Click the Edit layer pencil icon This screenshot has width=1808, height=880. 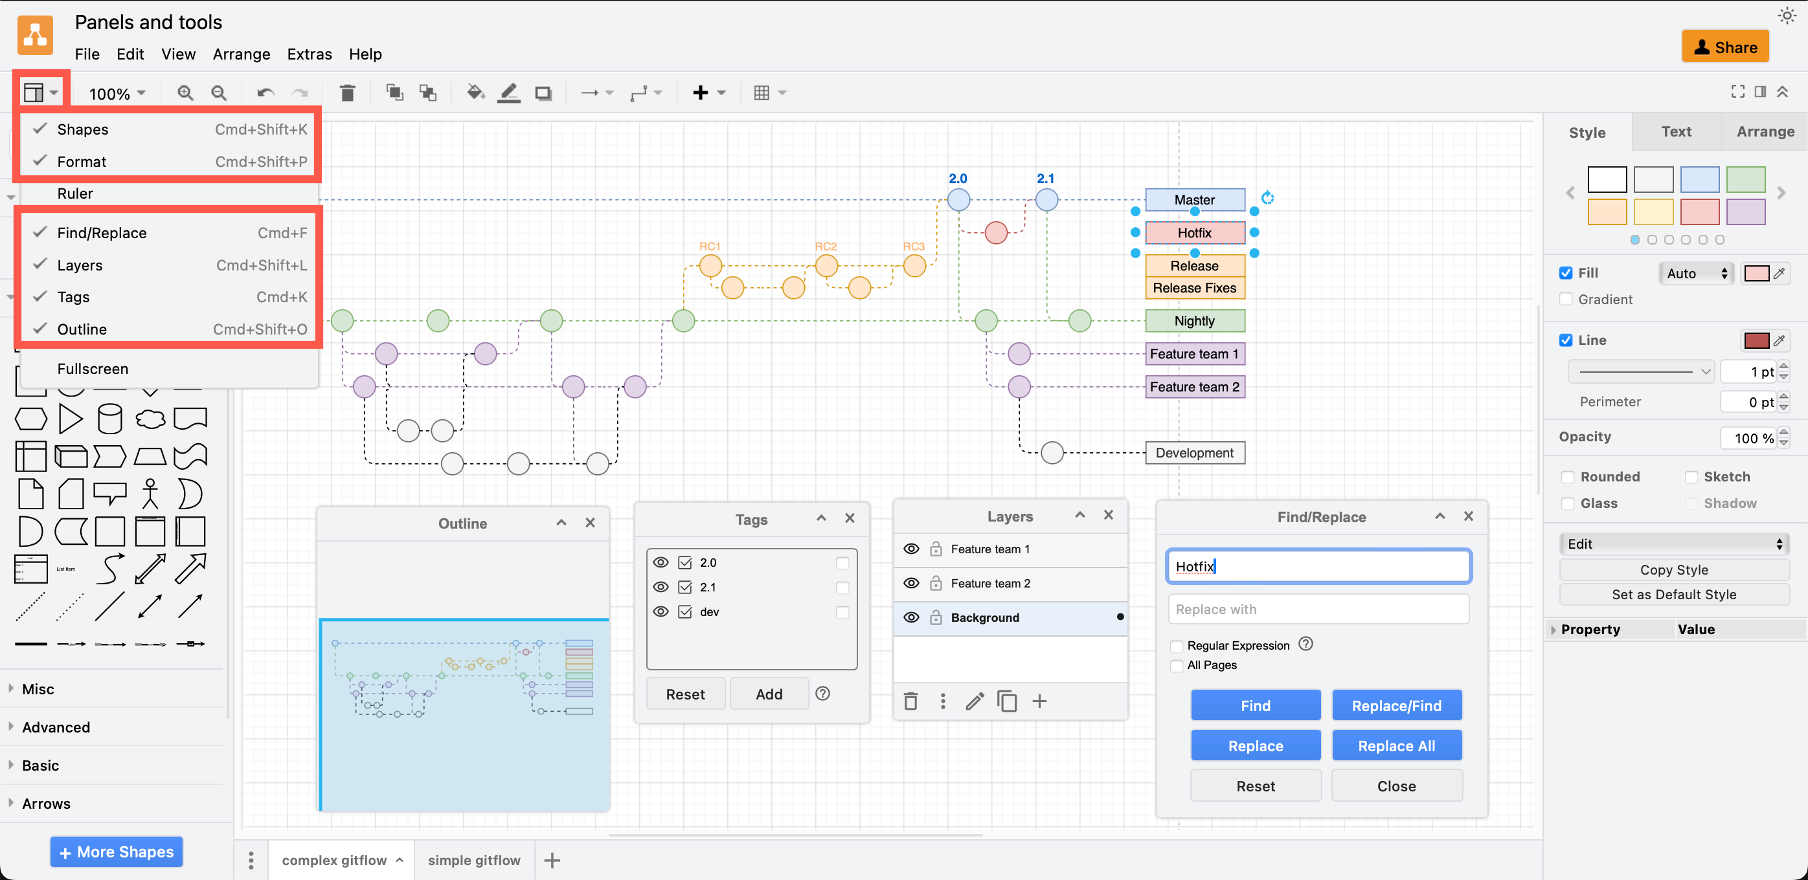(x=974, y=701)
